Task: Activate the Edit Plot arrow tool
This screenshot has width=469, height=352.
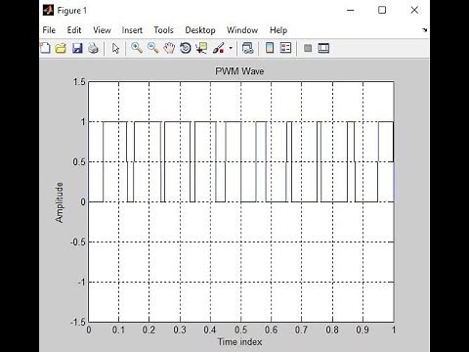Action: pyautogui.click(x=115, y=48)
